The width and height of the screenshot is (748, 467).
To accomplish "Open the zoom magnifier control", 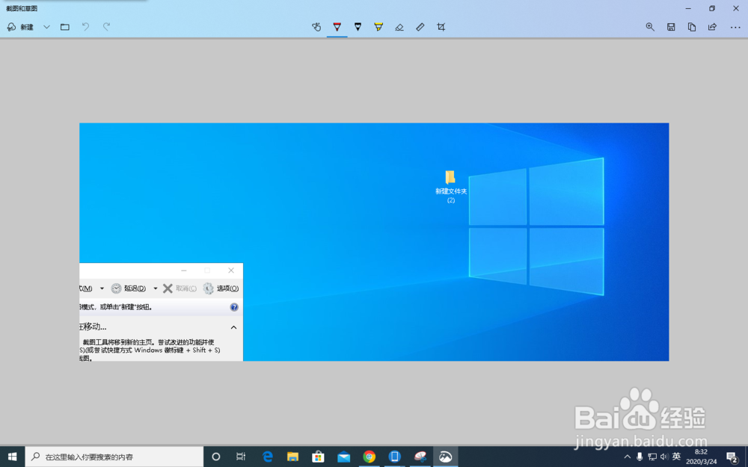I will coord(650,27).
